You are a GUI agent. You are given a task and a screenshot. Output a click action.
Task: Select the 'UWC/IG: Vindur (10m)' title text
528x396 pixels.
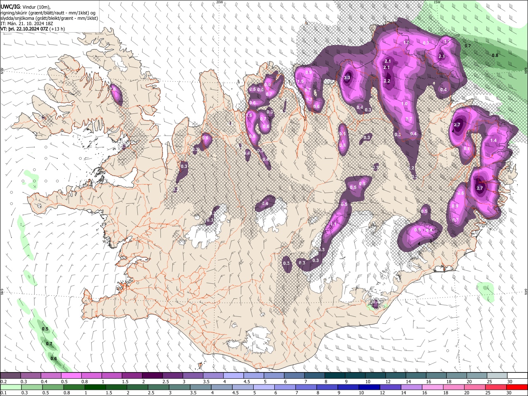(25, 7)
